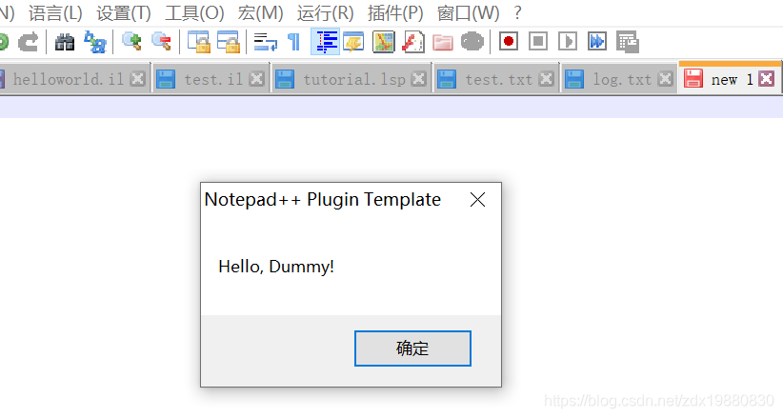Zoom out using the magnifier minus icon

point(161,42)
